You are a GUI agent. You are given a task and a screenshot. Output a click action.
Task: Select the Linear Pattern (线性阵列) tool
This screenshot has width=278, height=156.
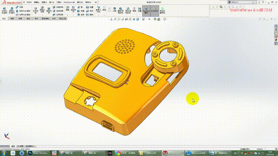(x=73, y=9)
